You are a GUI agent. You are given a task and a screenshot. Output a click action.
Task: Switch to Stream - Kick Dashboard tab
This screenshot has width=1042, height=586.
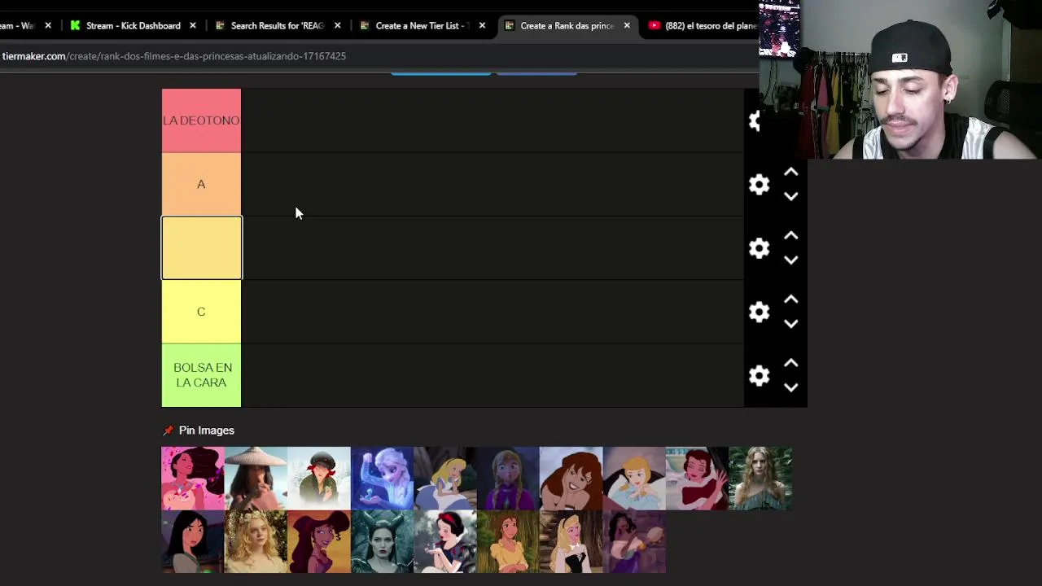133,26
